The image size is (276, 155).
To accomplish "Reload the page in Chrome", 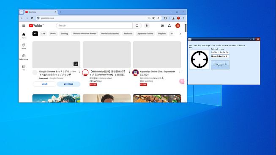I will click(x=32, y=18).
